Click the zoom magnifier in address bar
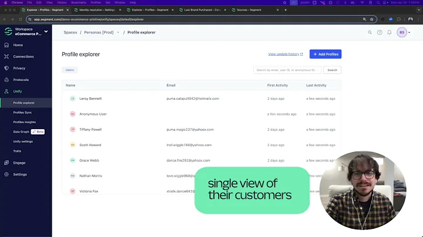 click(x=364, y=19)
